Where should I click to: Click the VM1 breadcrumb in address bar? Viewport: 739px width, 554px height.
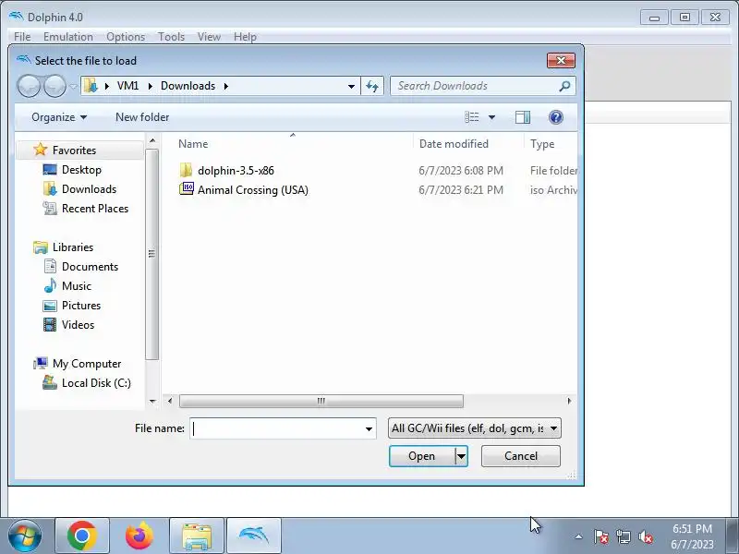[x=127, y=86]
